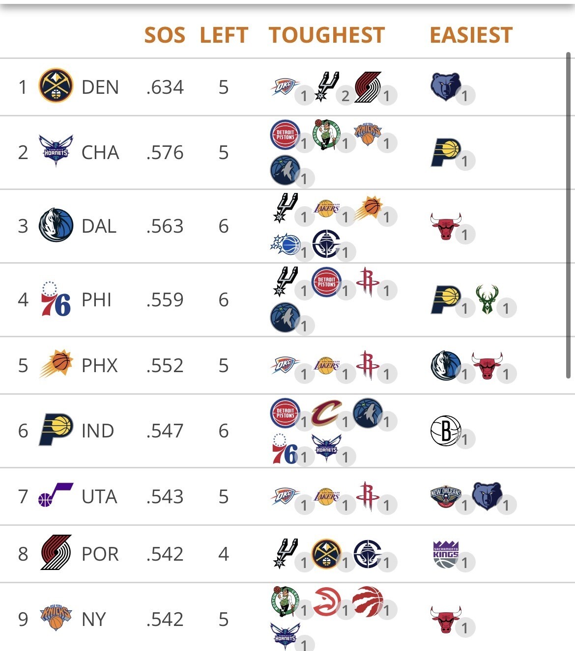The image size is (575, 651).
Task: Click the NY team abbreviation link
Action: (x=94, y=619)
